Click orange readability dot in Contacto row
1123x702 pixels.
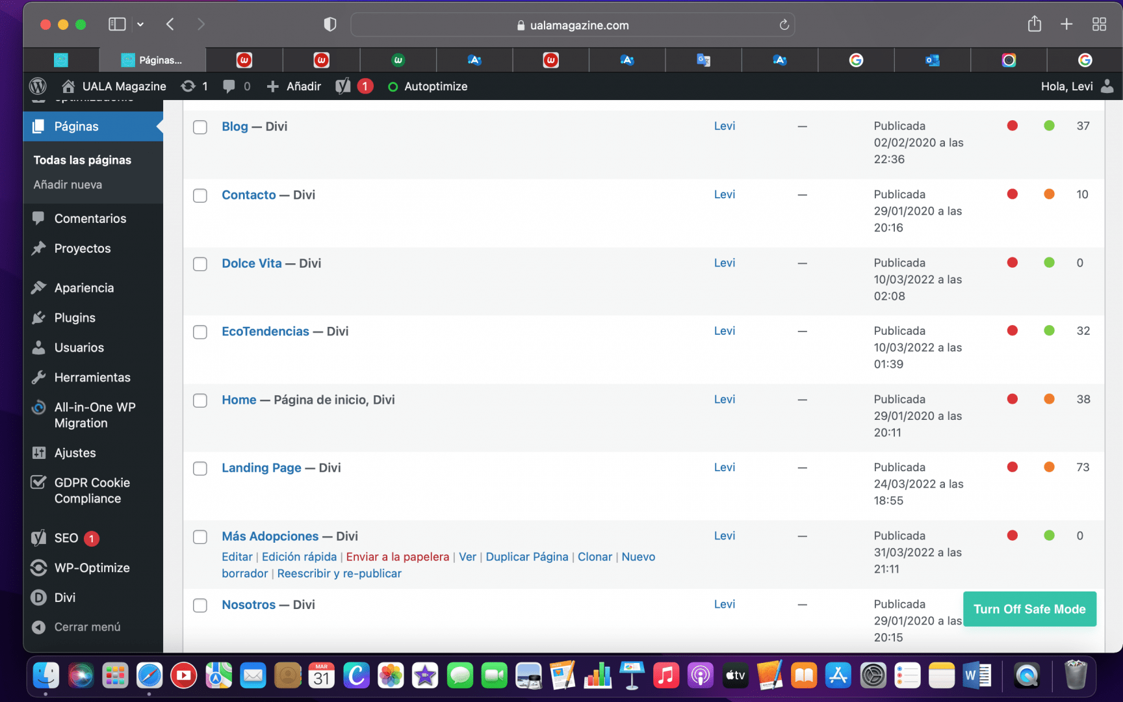tap(1049, 194)
